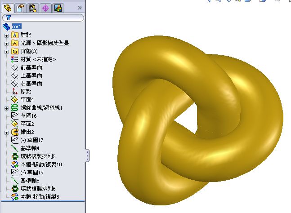Switch to the ConfigurationManager tab
The width and height of the screenshot is (291, 213).
click(x=33, y=8)
